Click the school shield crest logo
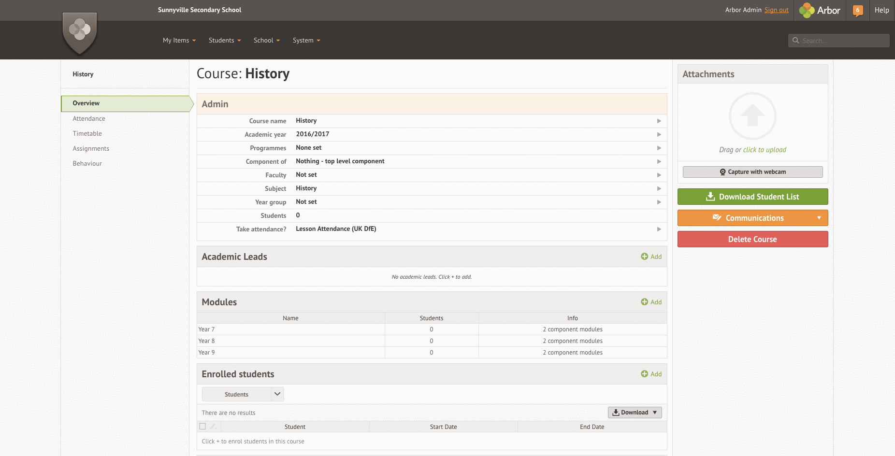The image size is (895, 456). [80, 33]
